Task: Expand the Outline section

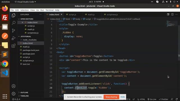Action: 23,92
